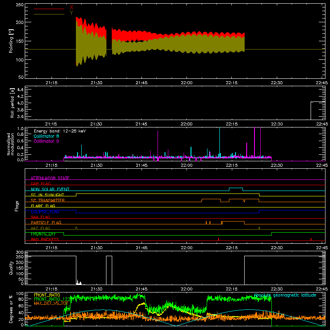Select the Normalized modulation axis title
Image resolution: width=330 pixels, height=330 pixels.
11,144
